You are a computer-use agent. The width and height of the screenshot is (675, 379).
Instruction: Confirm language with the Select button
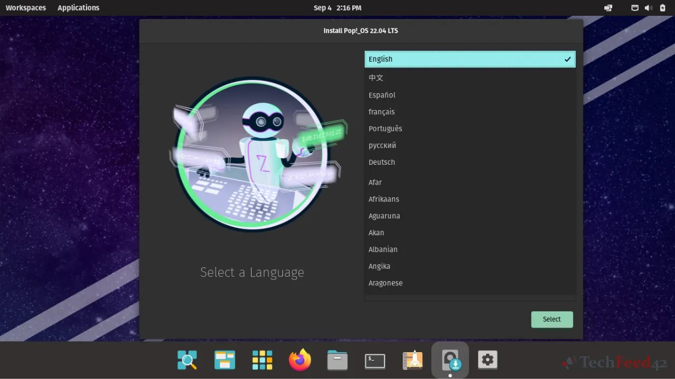tap(552, 319)
